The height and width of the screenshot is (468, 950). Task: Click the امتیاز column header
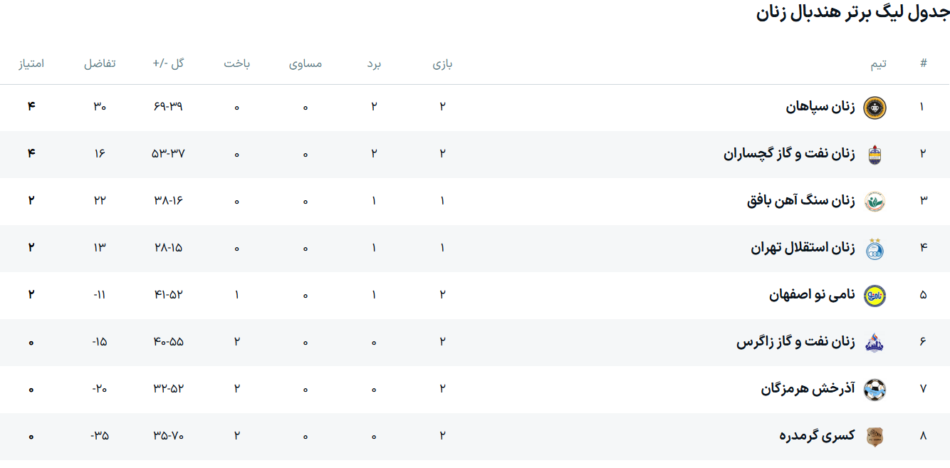(x=31, y=63)
